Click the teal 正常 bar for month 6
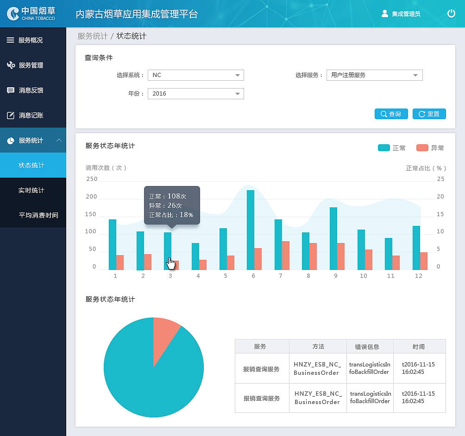The height and width of the screenshot is (436, 465). coord(251,230)
